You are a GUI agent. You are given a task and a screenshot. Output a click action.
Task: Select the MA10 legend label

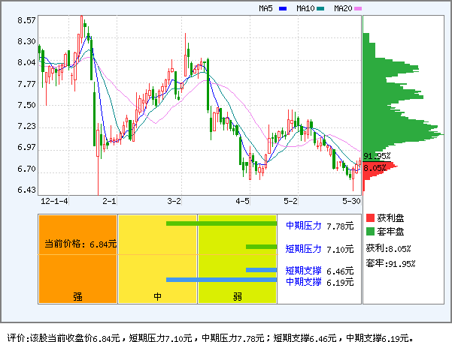tap(305, 8)
